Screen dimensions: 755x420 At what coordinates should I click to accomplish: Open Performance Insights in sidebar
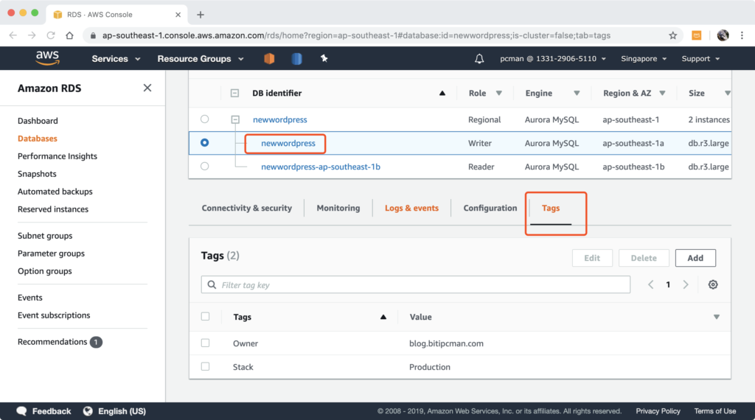point(58,156)
